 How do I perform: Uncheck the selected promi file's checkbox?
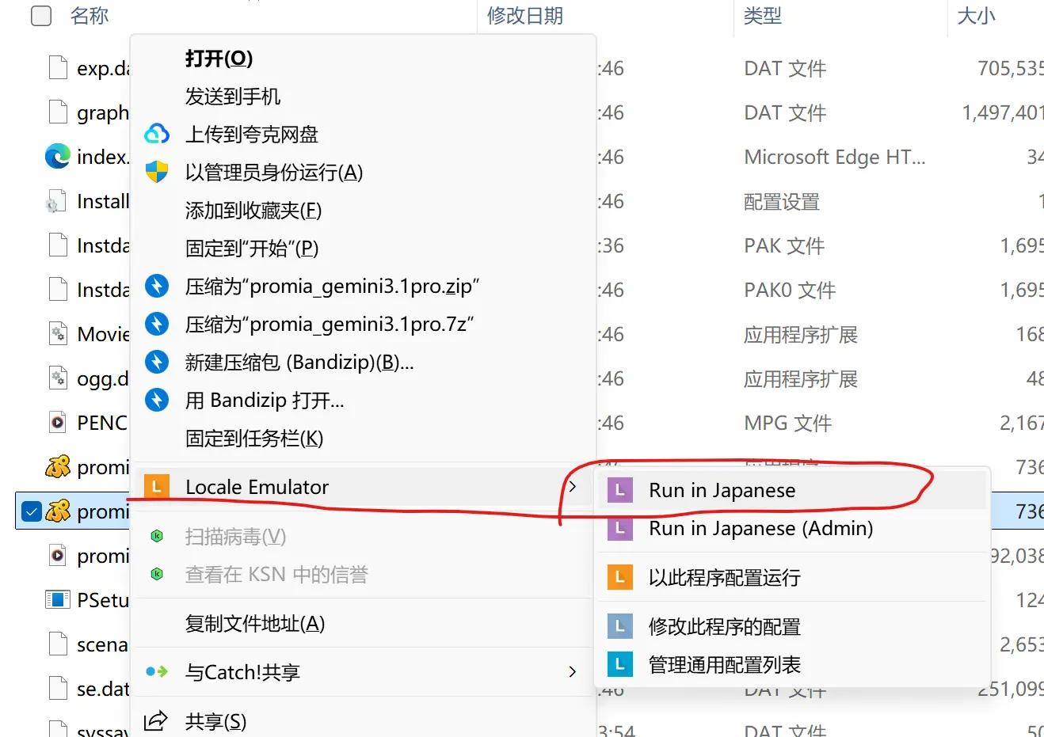pyautogui.click(x=32, y=511)
